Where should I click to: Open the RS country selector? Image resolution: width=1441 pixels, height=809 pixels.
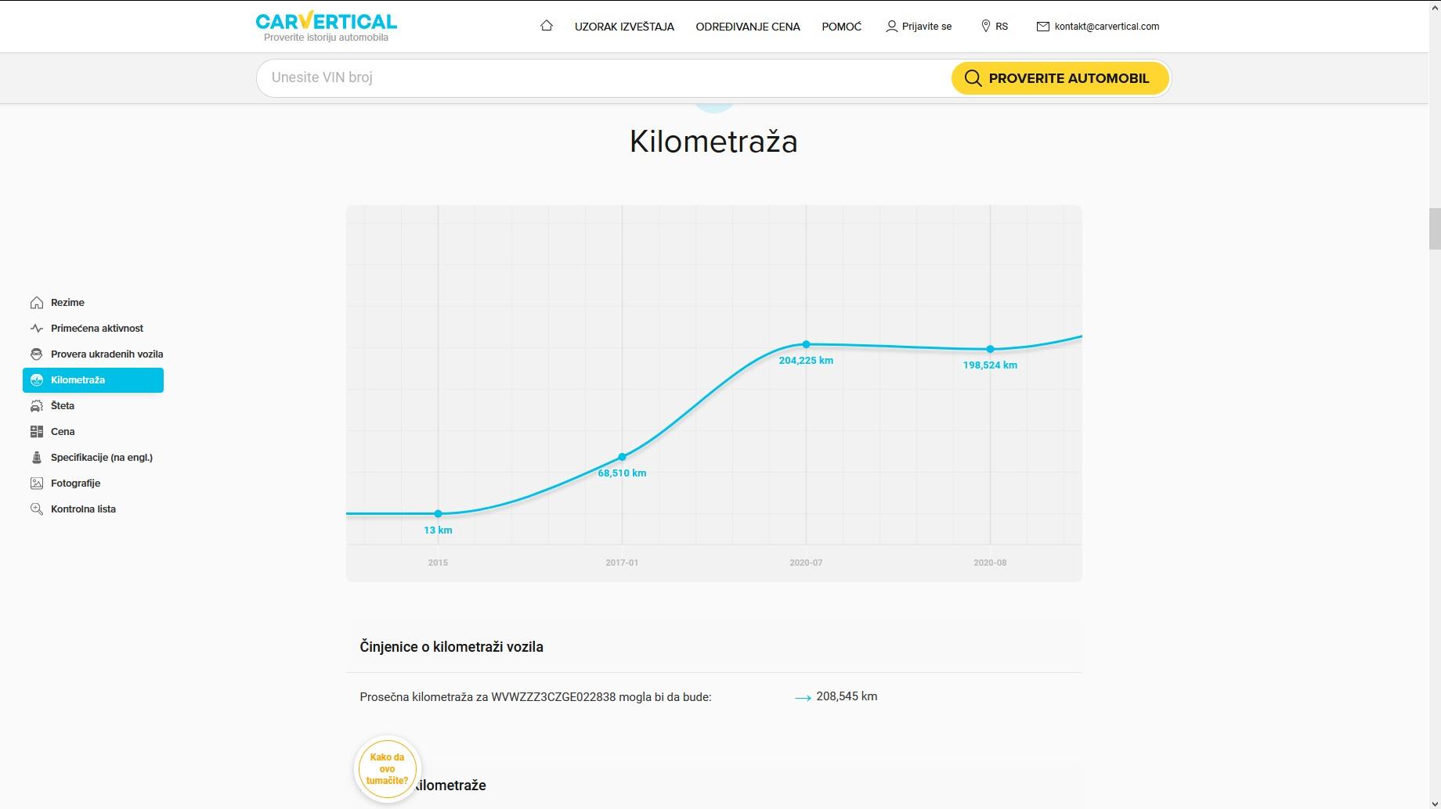click(x=995, y=27)
